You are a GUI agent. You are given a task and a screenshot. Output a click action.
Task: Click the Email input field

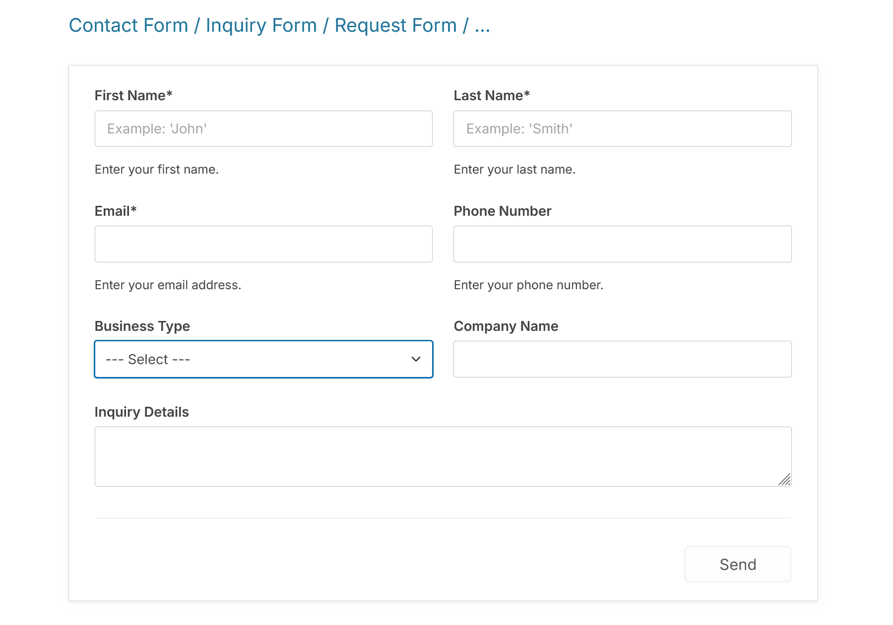click(263, 244)
